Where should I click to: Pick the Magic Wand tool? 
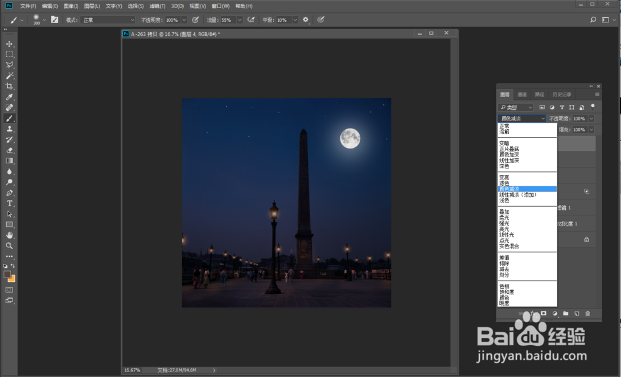9,76
